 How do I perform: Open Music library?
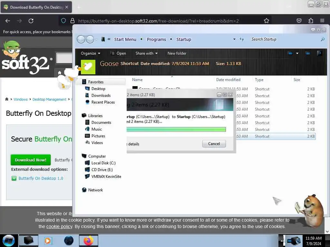pyautogui.click(x=96, y=129)
